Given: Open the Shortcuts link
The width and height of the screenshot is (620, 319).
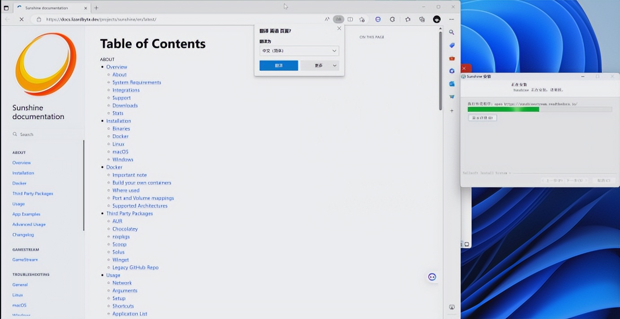Looking at the screenshot, I should 123,306.
